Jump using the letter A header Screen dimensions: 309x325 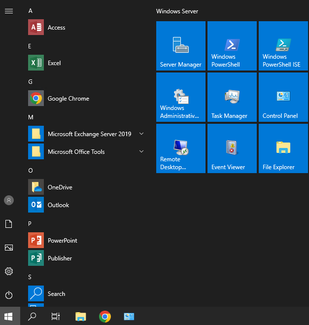pyautogui.click(x=31, y=11)
